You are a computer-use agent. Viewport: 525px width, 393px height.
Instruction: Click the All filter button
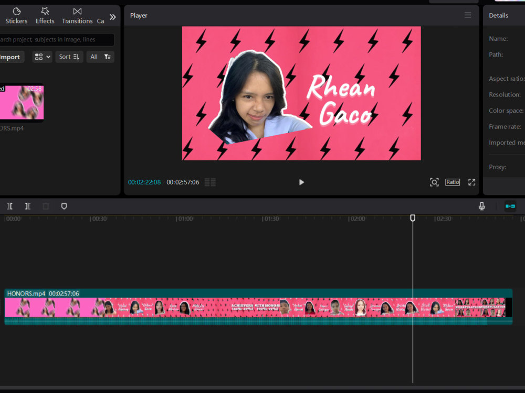(94, 57)
